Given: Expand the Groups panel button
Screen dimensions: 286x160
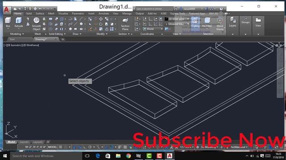Looking at the screenshot, I should [x=245, y=26].
